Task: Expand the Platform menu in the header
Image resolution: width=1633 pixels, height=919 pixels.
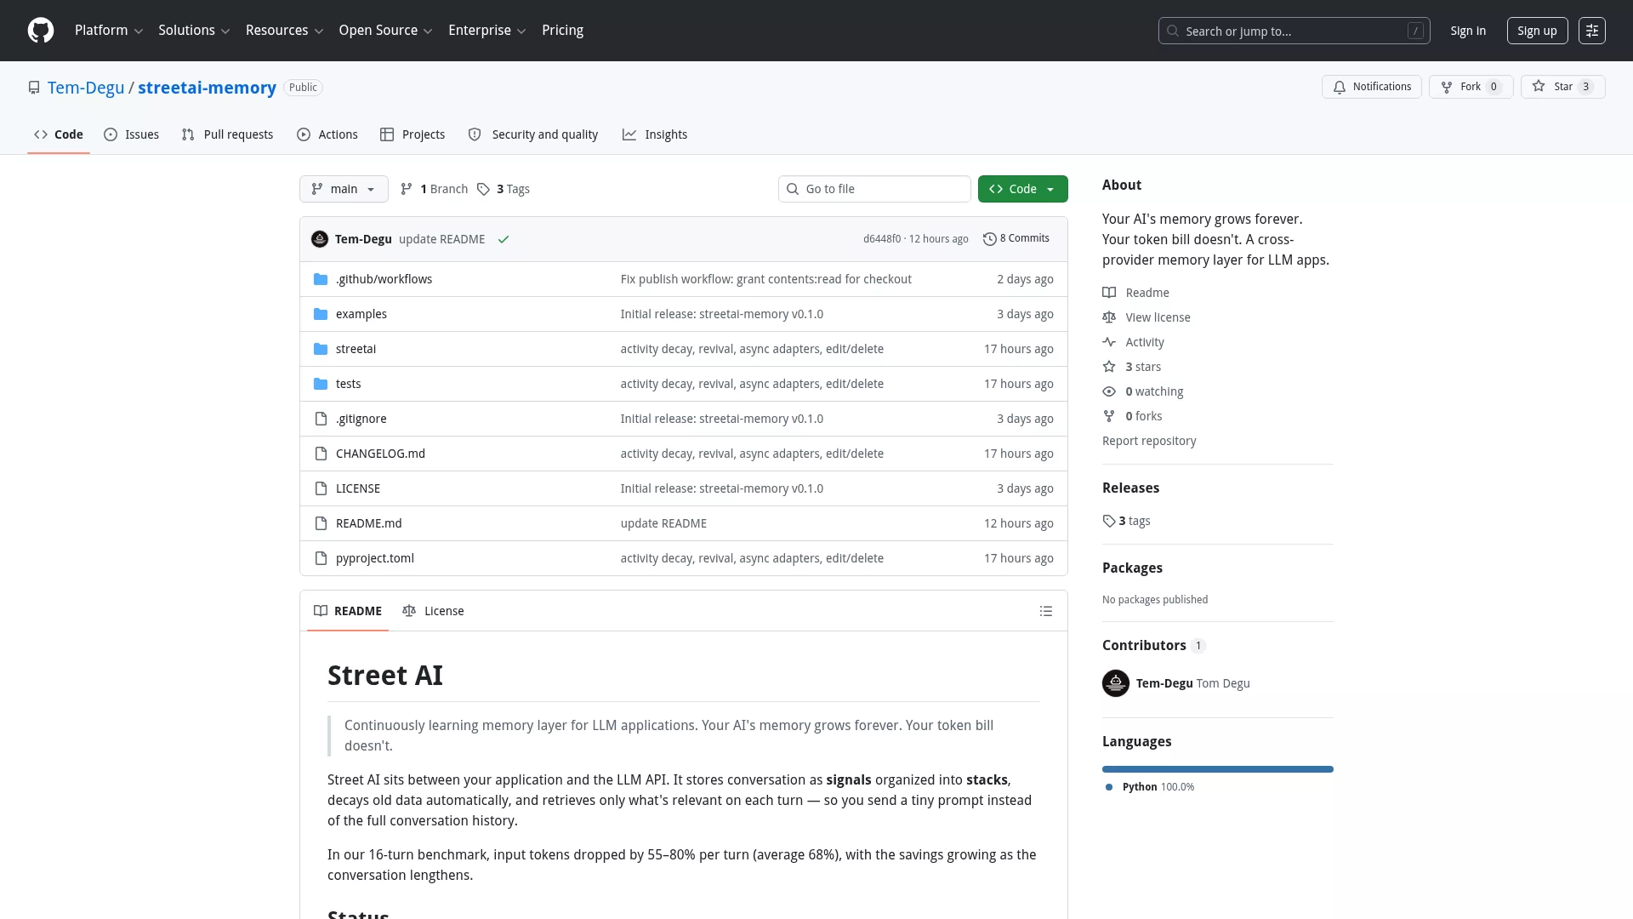Action: tap(109, 31)
